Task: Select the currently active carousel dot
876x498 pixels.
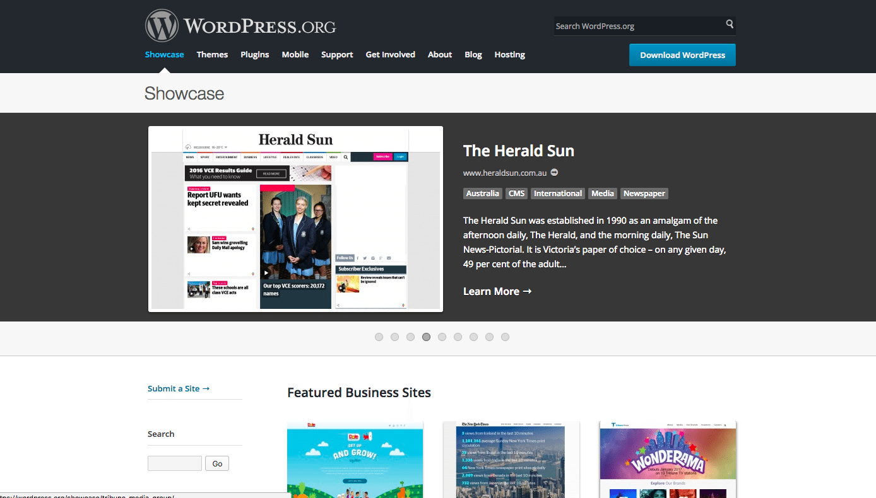Action: [426, 337]
